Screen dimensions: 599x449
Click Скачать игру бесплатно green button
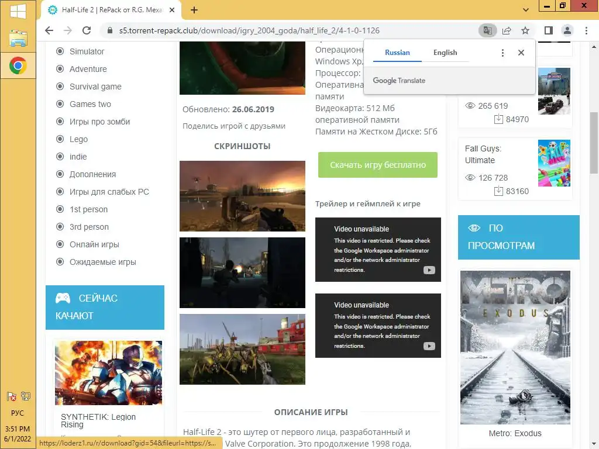[x=378, y=165]
